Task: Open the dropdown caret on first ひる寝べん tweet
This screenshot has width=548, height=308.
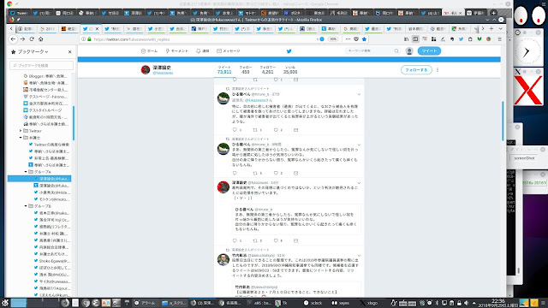Action: point(359,94)
